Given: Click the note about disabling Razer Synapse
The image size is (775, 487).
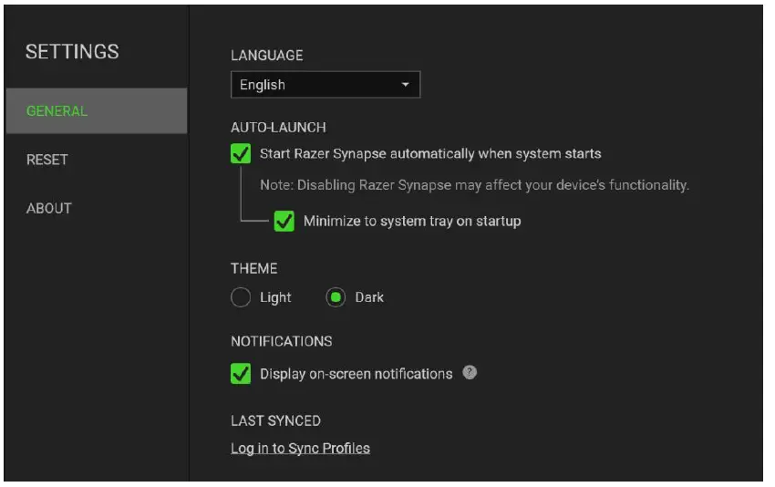Looking at the screenshot, I should 474,185.
